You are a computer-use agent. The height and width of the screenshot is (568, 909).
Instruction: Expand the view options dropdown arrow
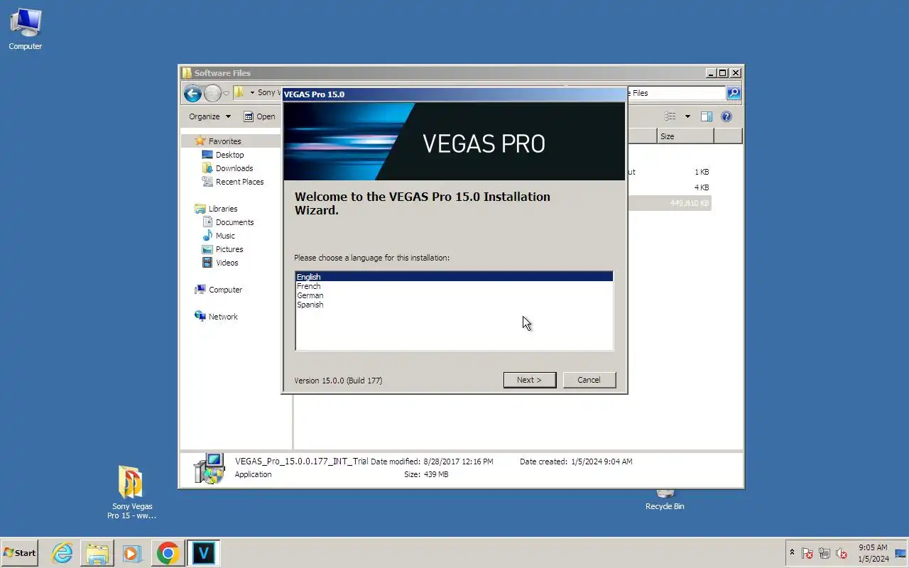(687, 116)
